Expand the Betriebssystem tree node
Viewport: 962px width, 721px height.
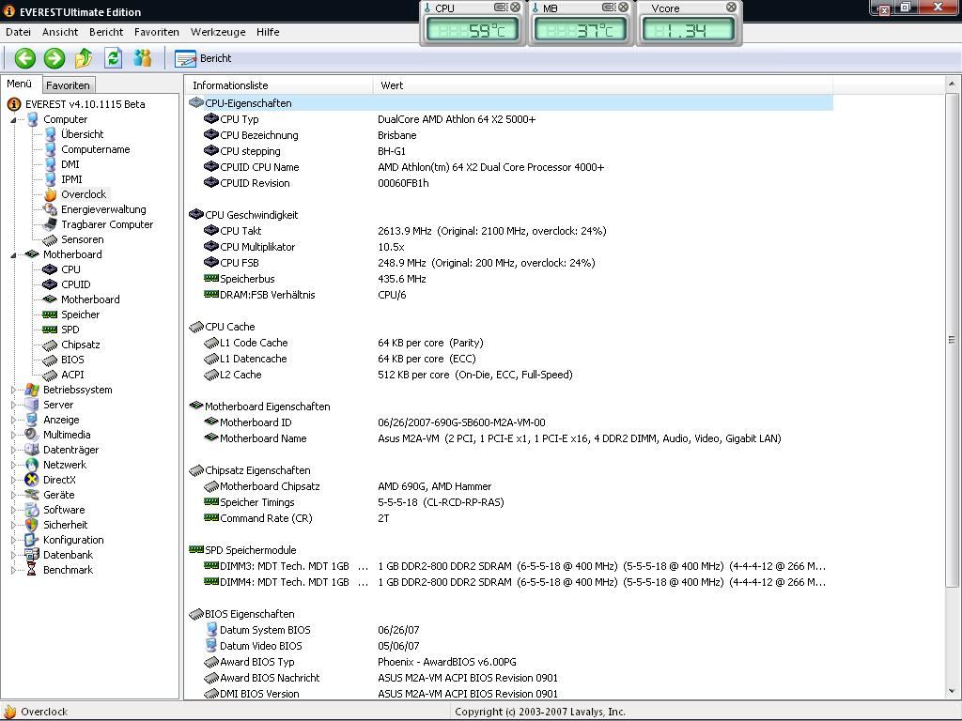pos(13,390)
